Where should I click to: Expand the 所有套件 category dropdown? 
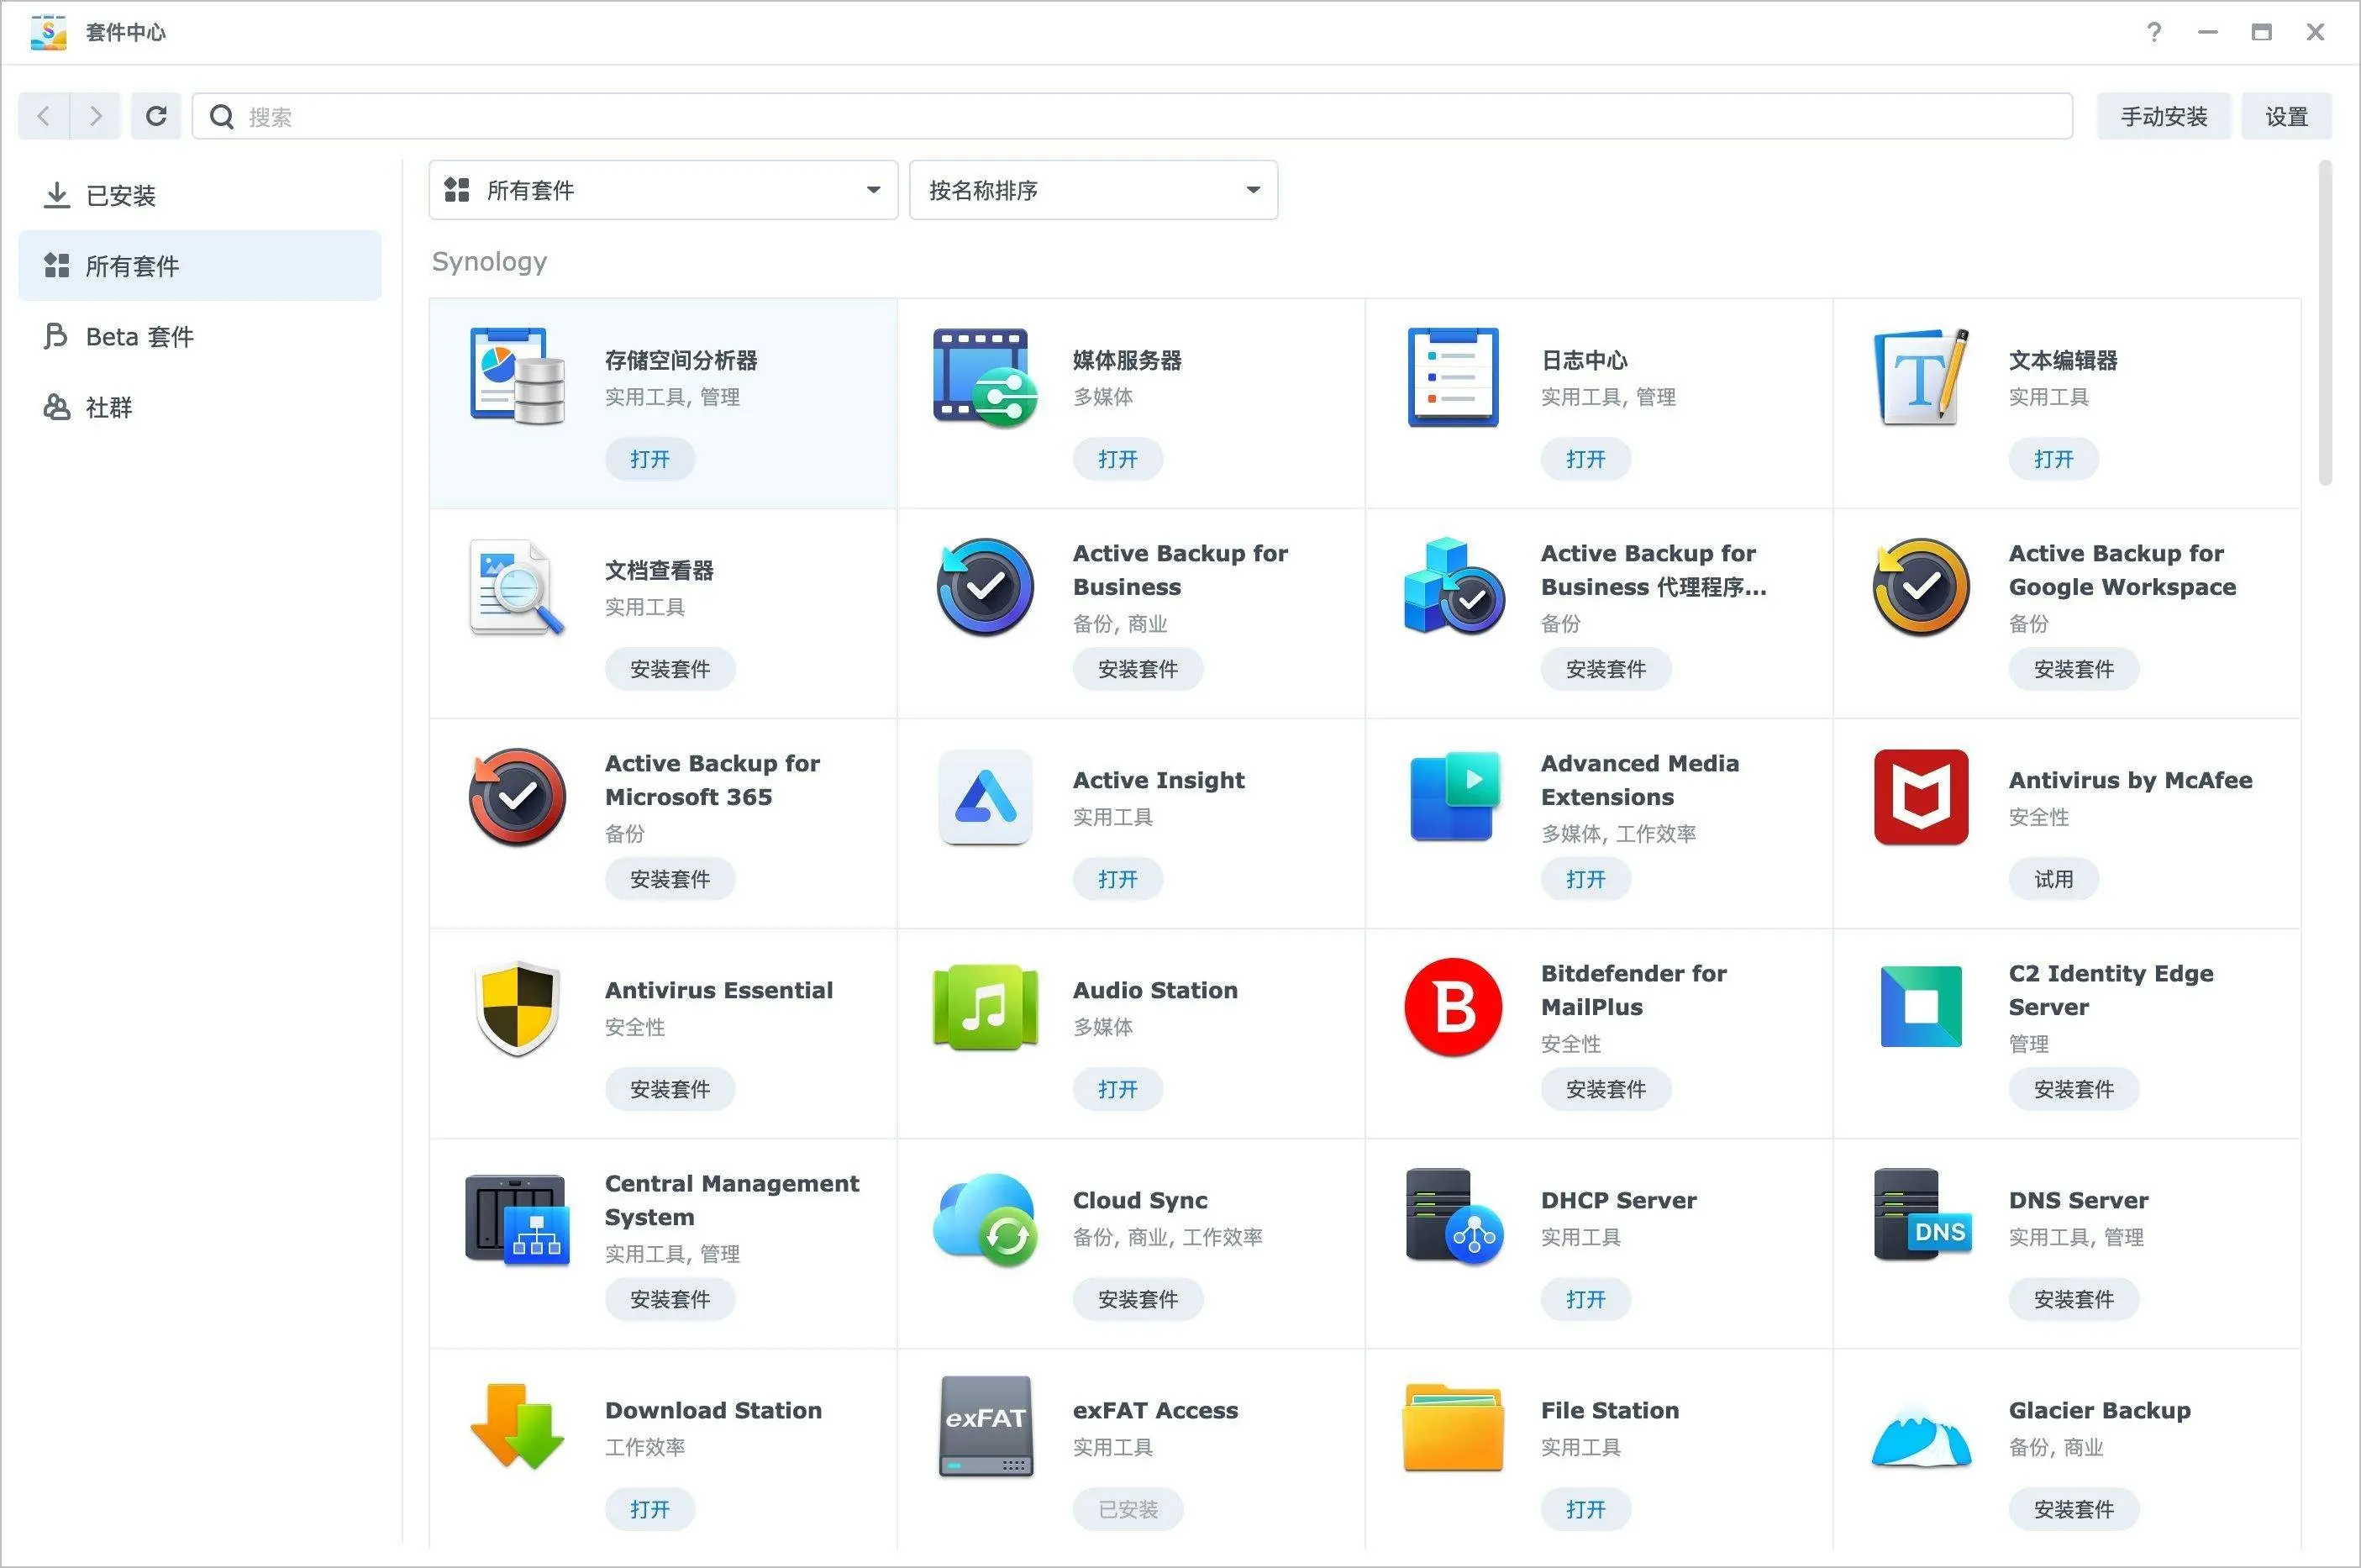point(663,190)
